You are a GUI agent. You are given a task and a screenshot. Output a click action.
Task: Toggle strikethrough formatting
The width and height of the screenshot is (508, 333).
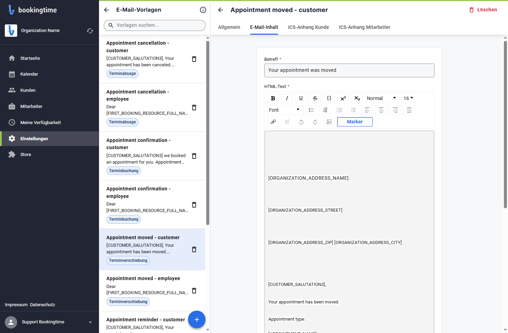pyautogui.click(x=315, y=98)
